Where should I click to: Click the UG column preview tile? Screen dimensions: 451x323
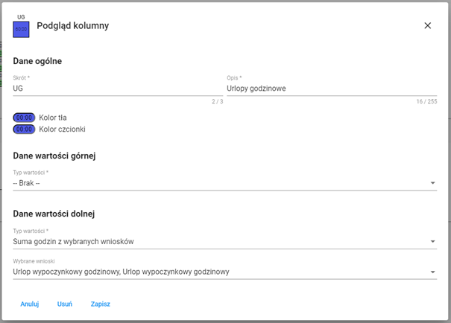coord(21,29)
